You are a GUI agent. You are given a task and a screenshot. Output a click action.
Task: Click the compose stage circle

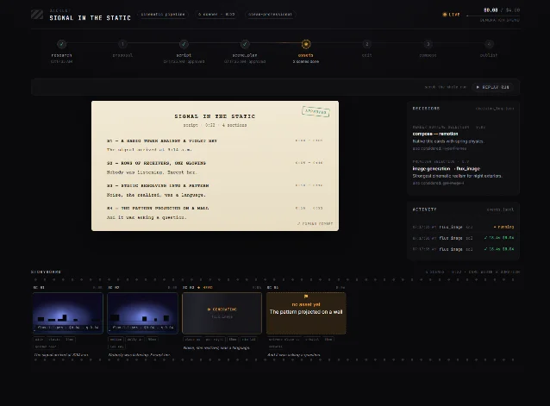pos(428,44)
